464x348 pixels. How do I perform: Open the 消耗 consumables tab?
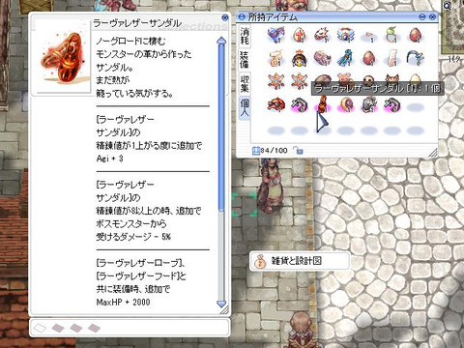tap(245, 36)
